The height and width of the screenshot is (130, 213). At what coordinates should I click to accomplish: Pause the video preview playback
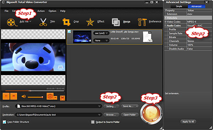(6, 96)
